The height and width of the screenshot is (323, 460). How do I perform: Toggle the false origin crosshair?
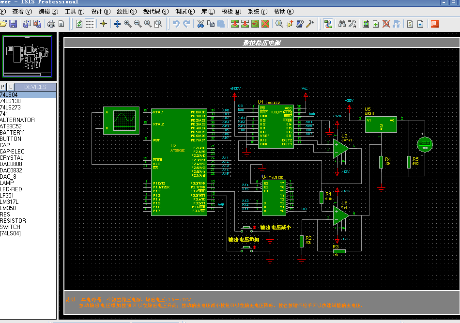tap(103, 24)
